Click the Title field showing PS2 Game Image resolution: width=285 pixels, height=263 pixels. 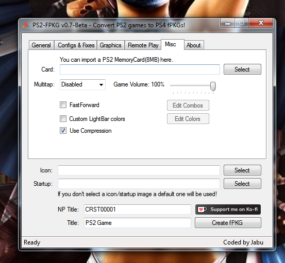click(138, 223)
